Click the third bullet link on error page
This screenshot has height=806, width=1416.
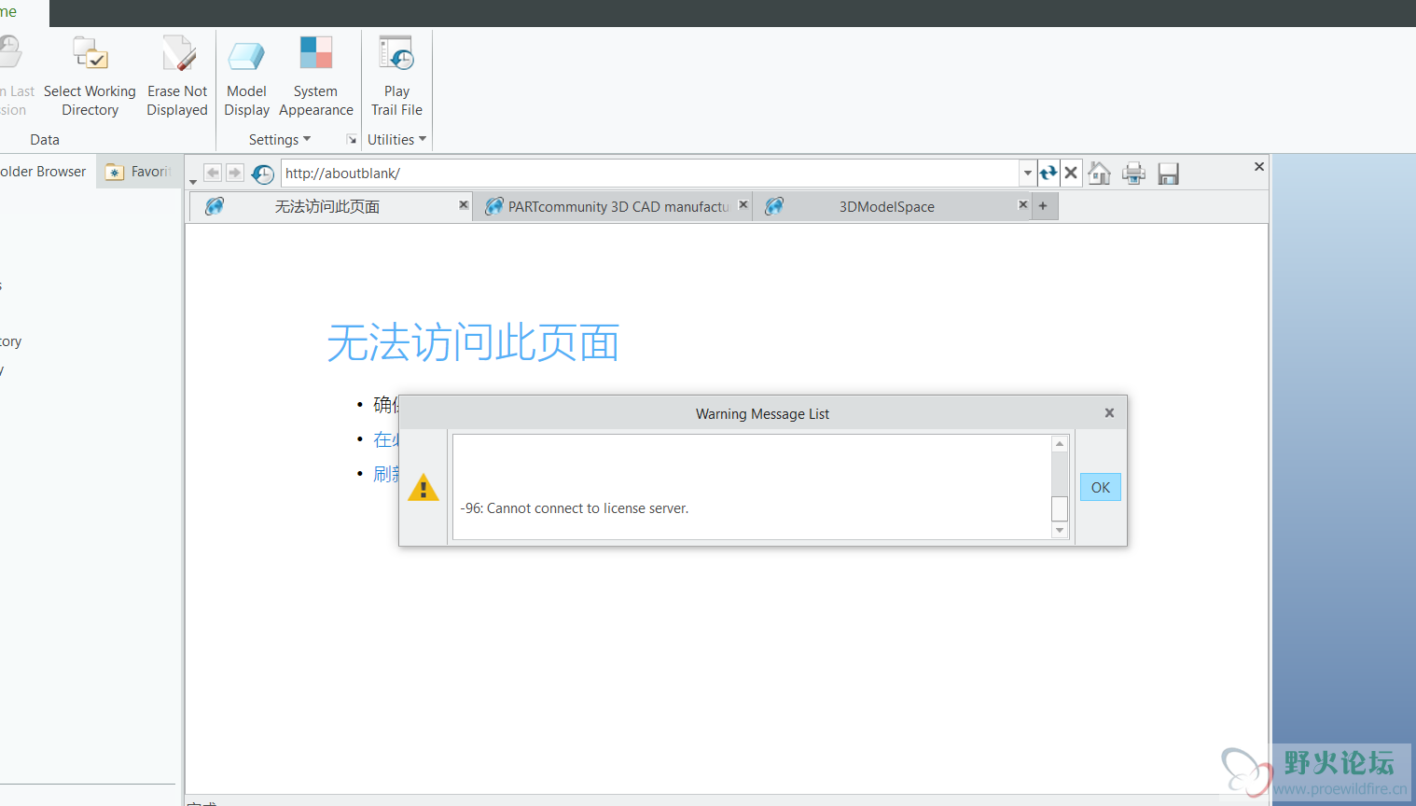tap(386, 474)
